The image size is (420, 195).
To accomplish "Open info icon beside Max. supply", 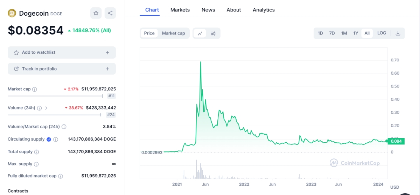I will [36, 164].
